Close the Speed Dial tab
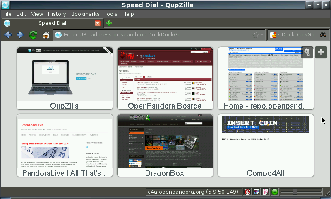 (98, 23)
